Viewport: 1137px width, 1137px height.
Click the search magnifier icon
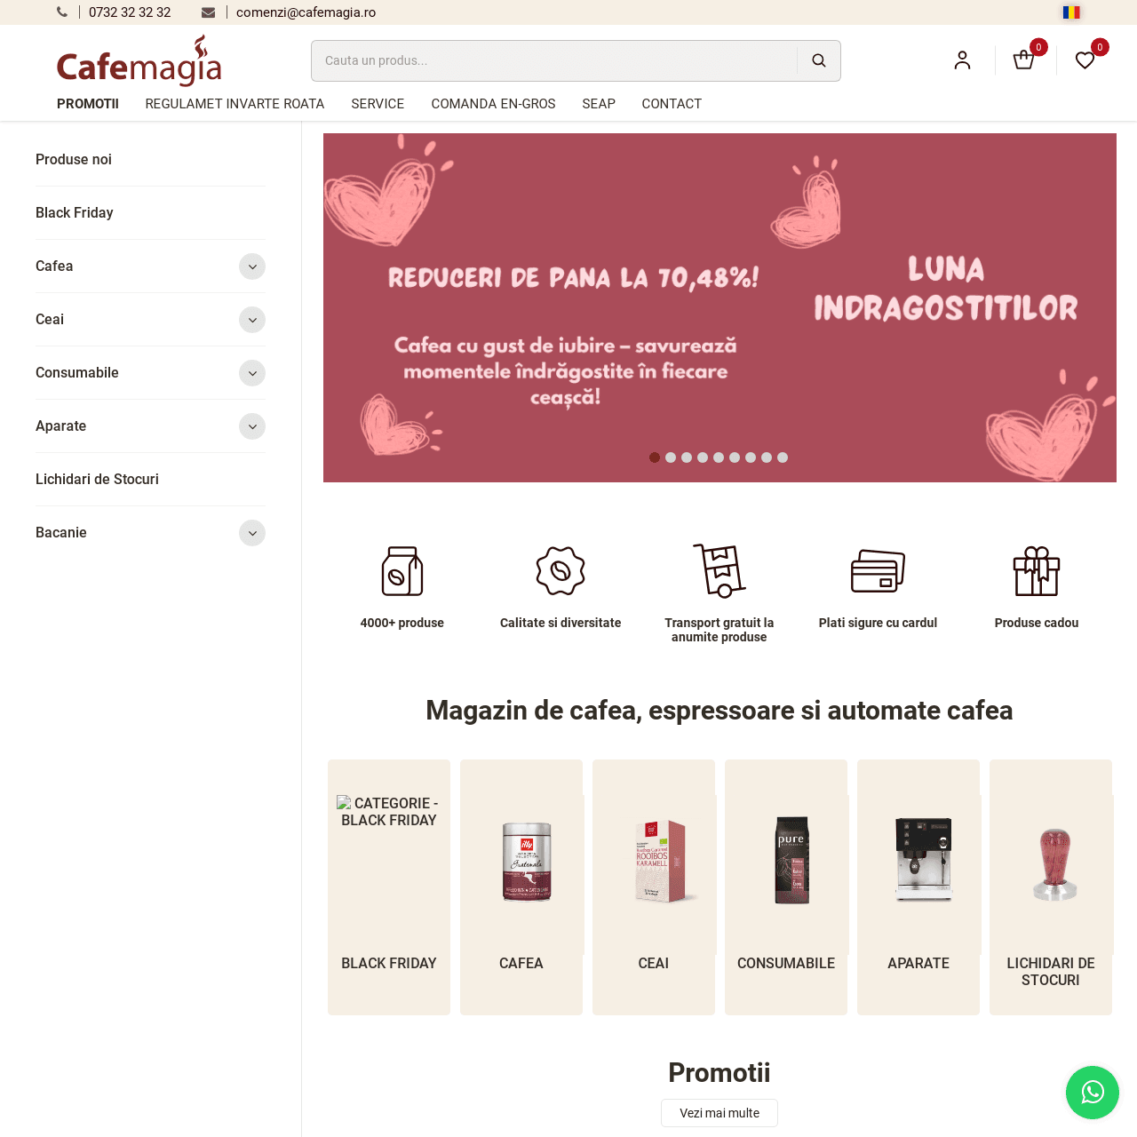818,60
